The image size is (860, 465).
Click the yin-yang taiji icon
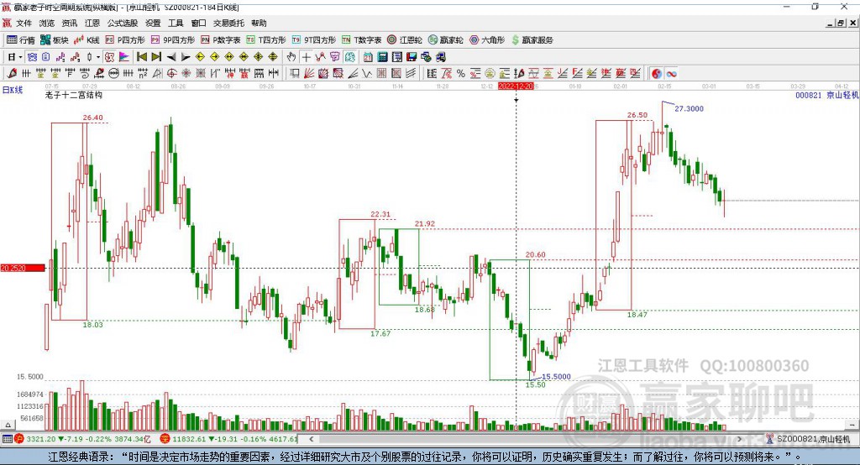(656, 73)
